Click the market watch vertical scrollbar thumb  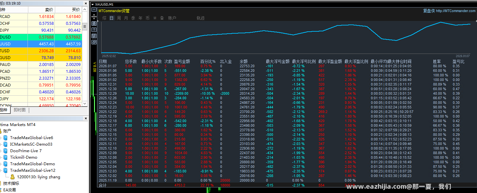coord(85,26)
